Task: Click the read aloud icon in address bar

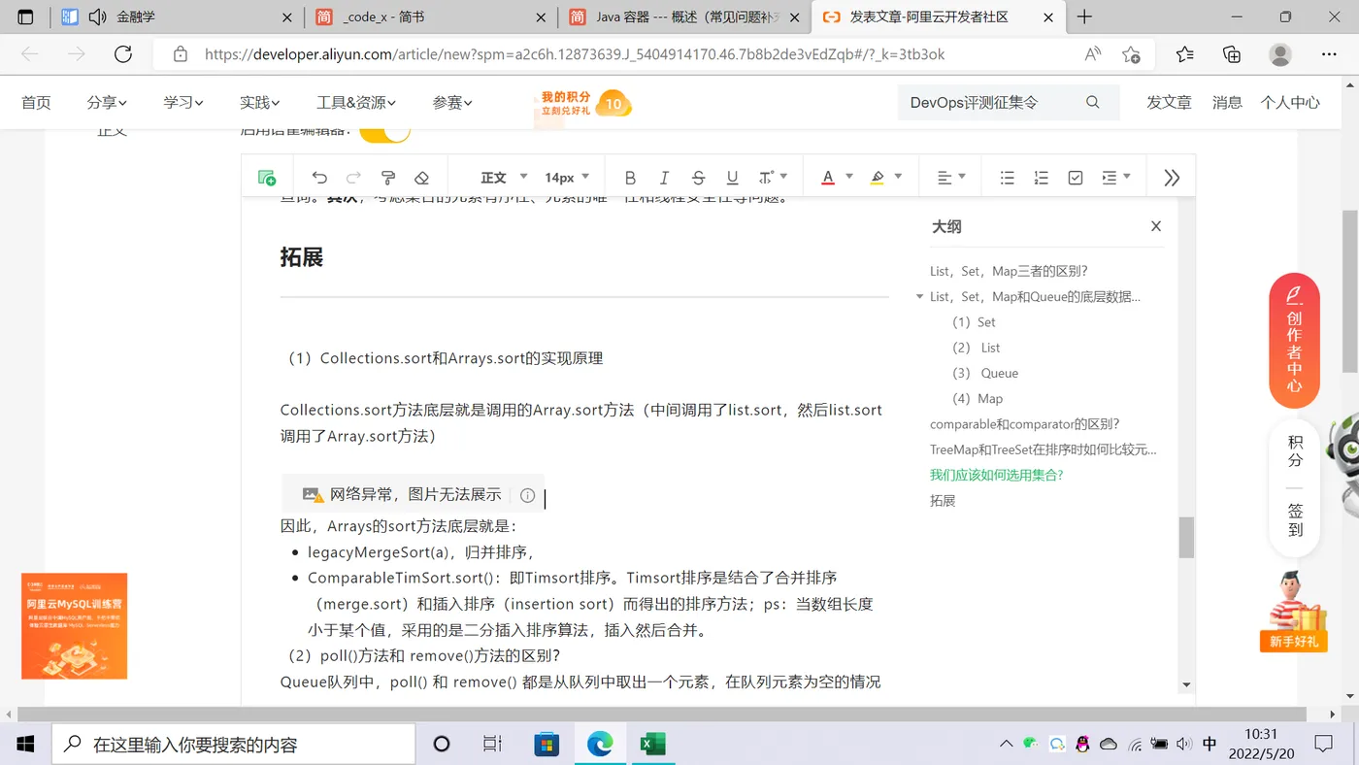Action: 1093,54
